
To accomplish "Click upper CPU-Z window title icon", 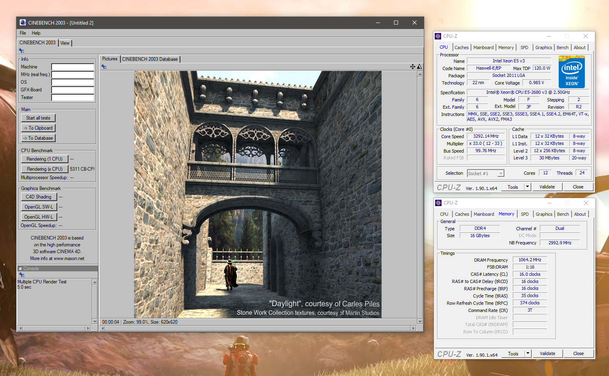I will (x=438, y=36).
